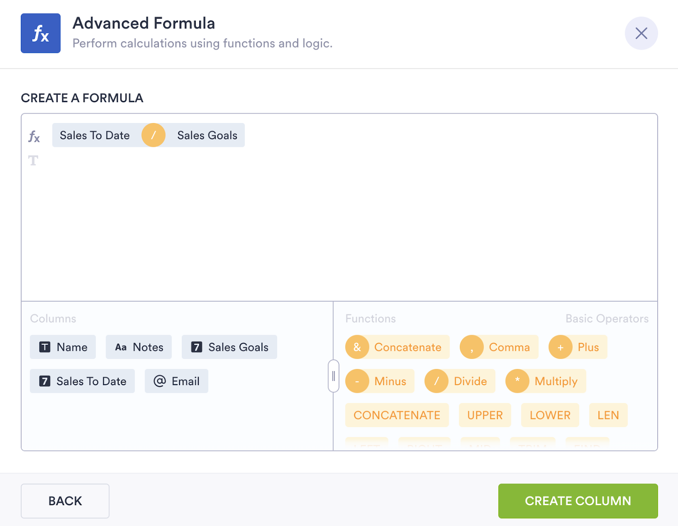The image size is (678, 526).
Task: Select the divide operator in the formula
Action: (x=153, y=135)
